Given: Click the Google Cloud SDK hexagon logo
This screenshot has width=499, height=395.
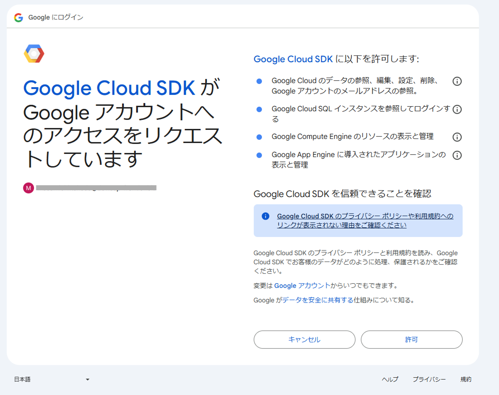Looking at the screenshot, I should 34,53.
